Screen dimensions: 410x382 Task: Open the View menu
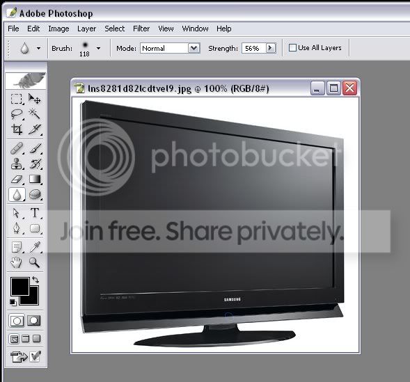pos(166,29)
